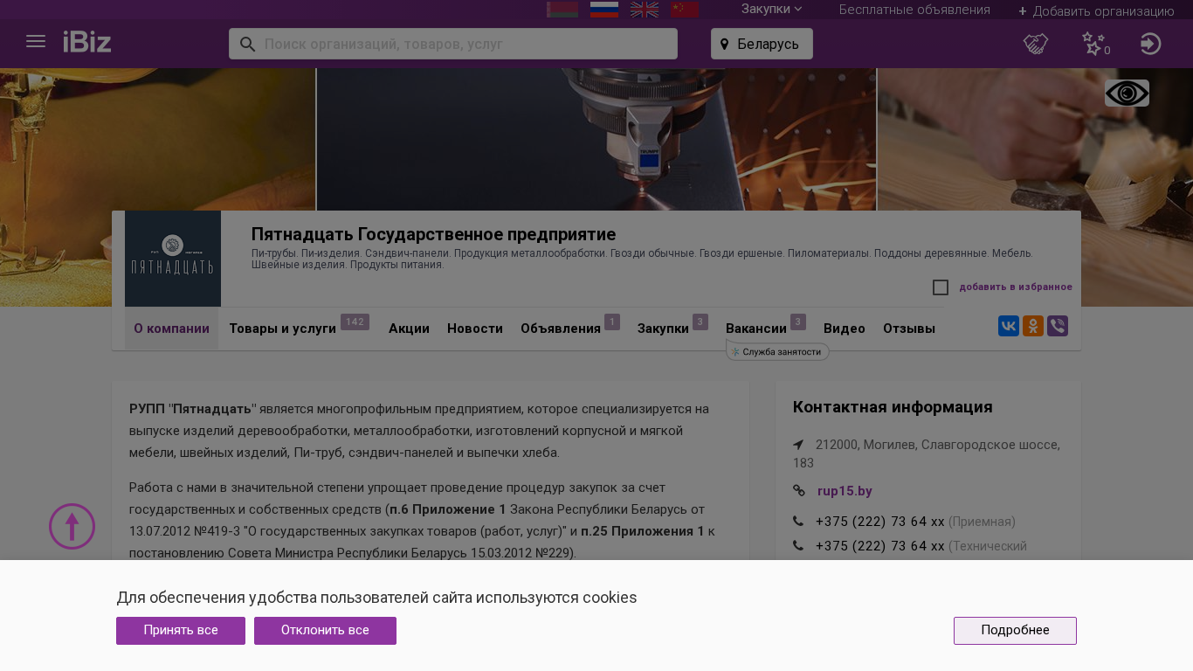Open Бесплатные объявления link

pos(914,10)
